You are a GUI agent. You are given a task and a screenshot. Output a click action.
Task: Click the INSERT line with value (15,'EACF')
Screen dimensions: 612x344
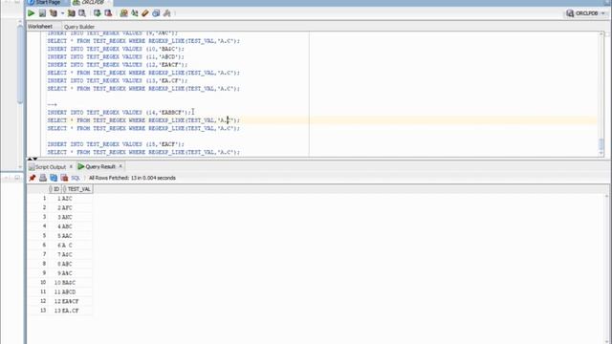(x=116, y=144)
